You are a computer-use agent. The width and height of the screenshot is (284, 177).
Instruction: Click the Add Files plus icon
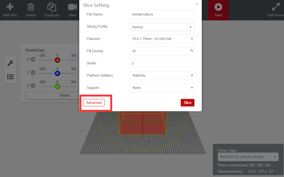pyautogui.click(x=10, y=7)
